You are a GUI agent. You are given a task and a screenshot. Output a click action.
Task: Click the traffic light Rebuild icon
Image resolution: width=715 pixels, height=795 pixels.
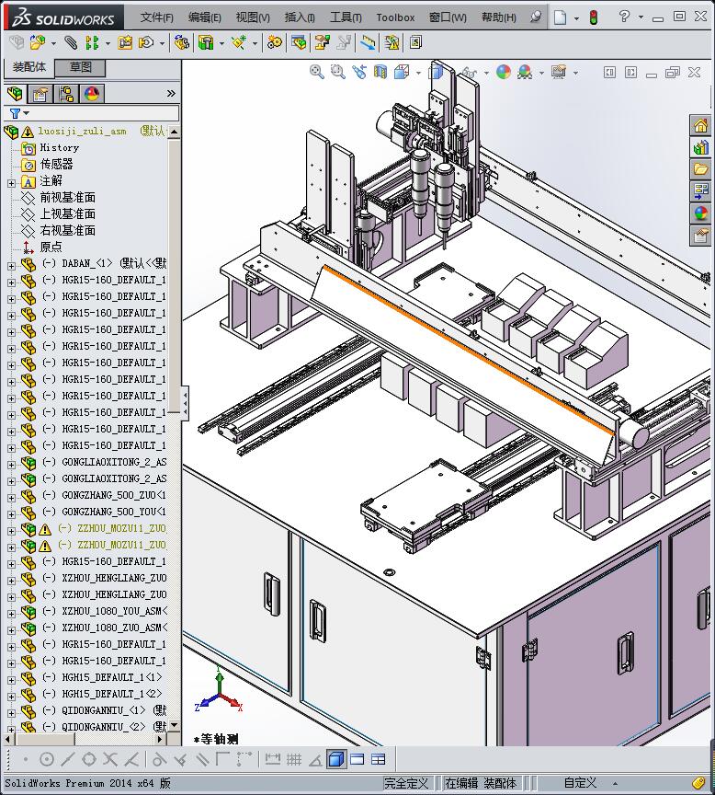[x=594, y=17]
